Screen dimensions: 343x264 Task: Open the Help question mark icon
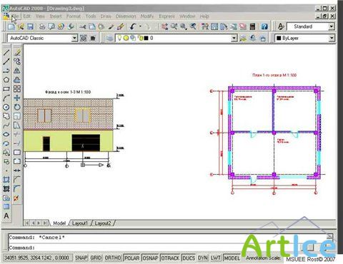point(264,26)
